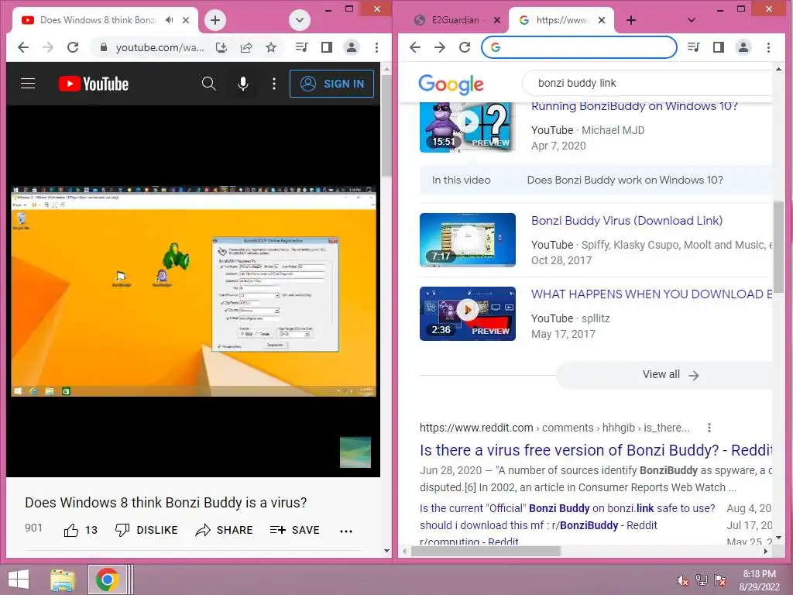Screen dimensions: 793x595
Task: Go forward in the YouTube browser window
Action: [x=47, y=47]
